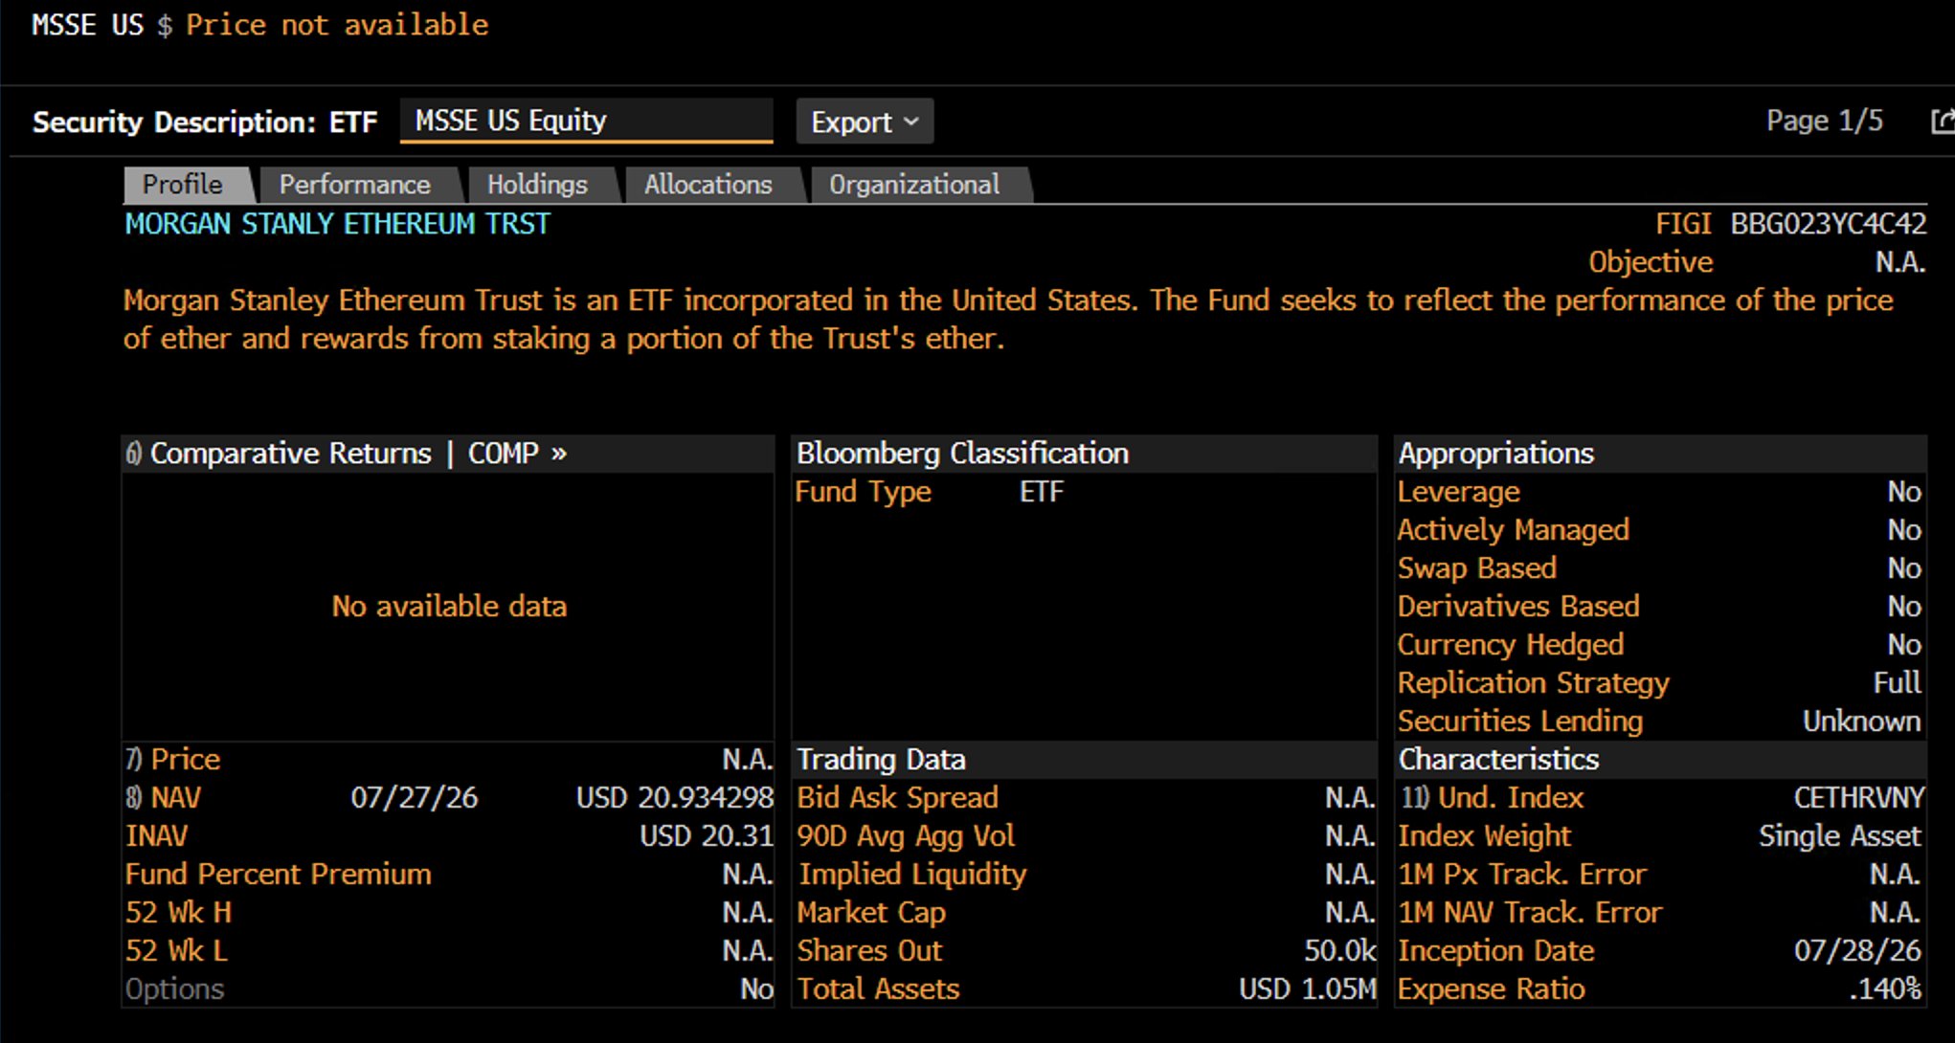Click the Und. Index value CETHRVNY
The image size is (1955, 1043).
click(1858, 797)
